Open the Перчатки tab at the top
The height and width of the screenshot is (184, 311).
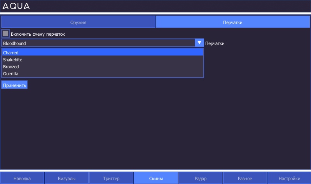232,22
